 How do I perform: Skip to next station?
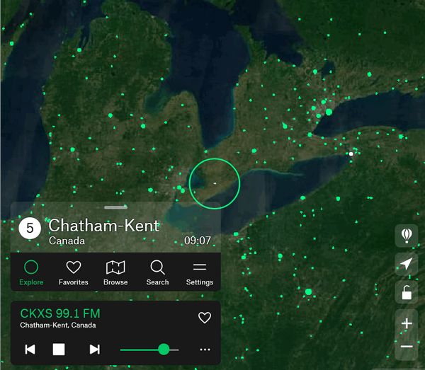pyautogui.click(x=95, y=349)
